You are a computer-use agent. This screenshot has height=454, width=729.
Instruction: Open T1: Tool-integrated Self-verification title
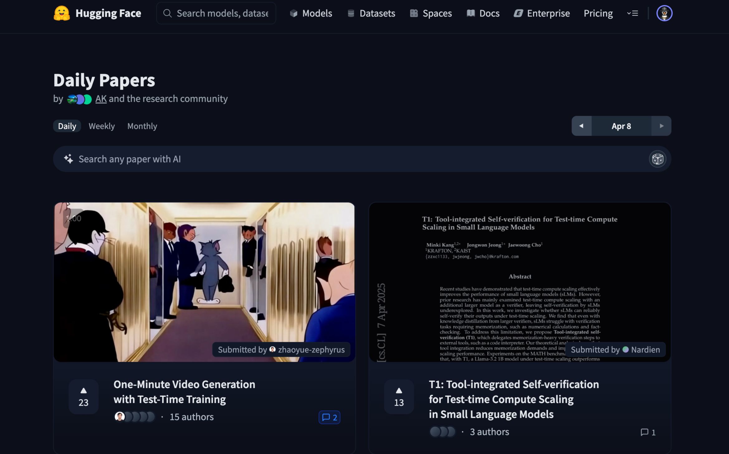[x=514, y=399]
